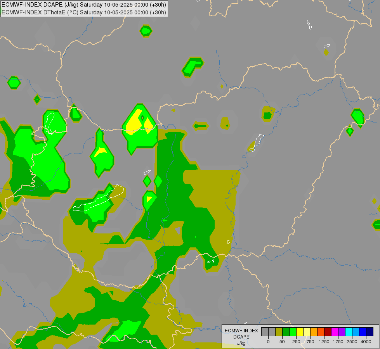Click the legend value 4000
The image size is (380, 349).
[366, 342]
